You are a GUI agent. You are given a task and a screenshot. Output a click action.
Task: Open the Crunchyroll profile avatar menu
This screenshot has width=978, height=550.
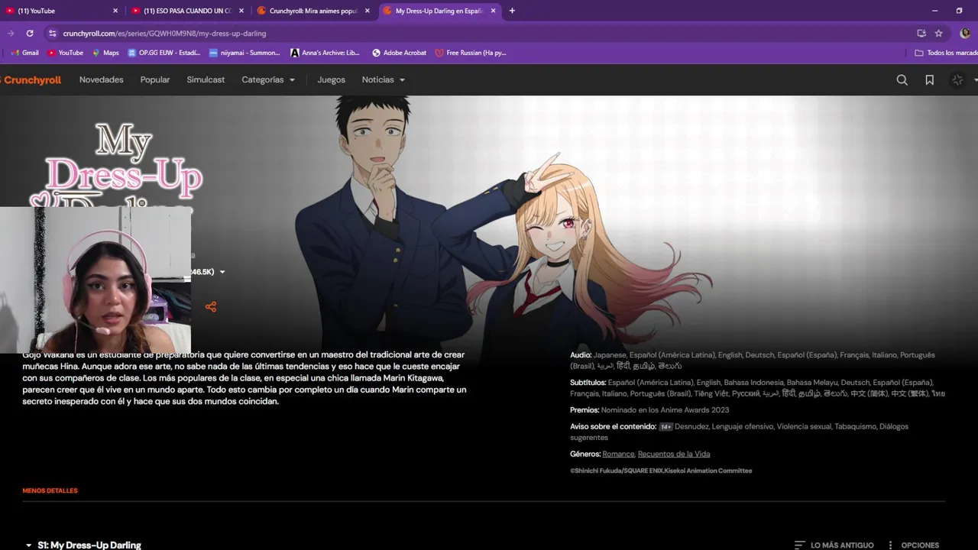pos(957,79)
